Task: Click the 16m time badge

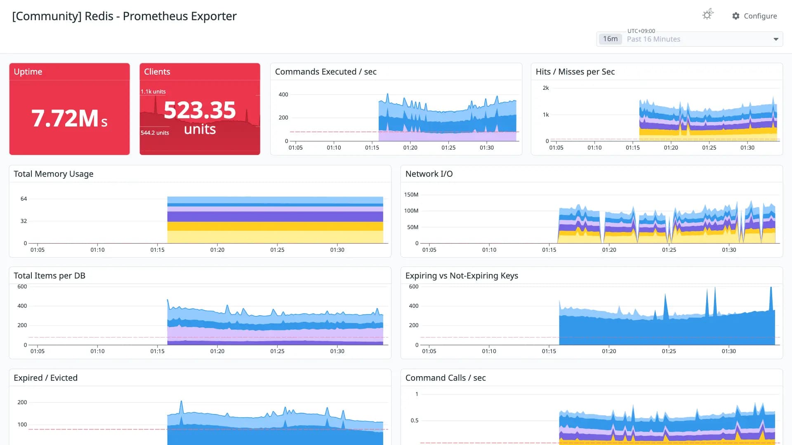Action: click(x=610, y=39)
